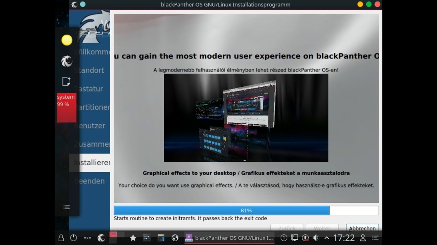Click the notification count icon in the tray

(x=284, y=238)
